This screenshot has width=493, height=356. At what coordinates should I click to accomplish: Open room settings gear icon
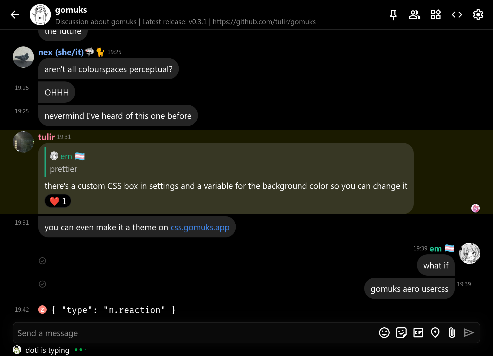(x=478, y=15)
